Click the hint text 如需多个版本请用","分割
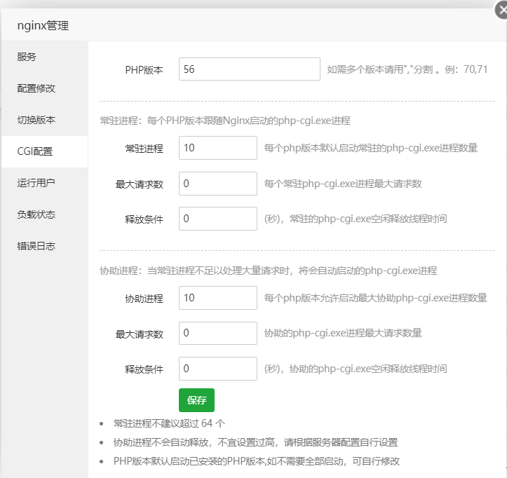The height and width of the screenshot is (478, 507). [x=380, y=69]
